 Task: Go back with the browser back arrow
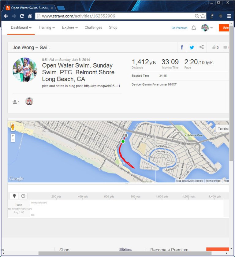point(6,16)
